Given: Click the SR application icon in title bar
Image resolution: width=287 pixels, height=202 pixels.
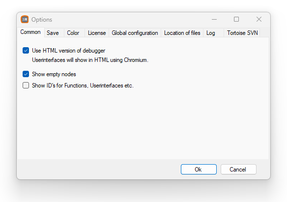Looking at the screenshot, I should 25,19.
